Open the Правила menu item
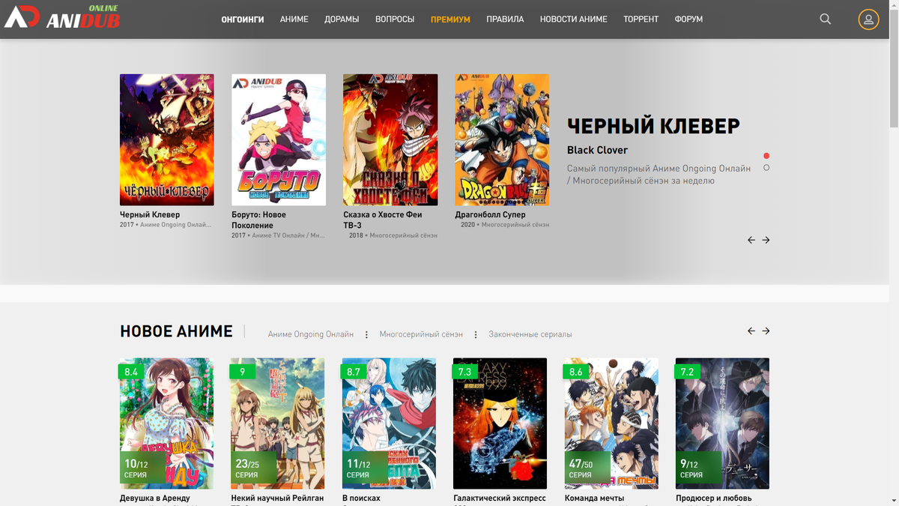The image size is (899, 506). click(x=505, y=19)
